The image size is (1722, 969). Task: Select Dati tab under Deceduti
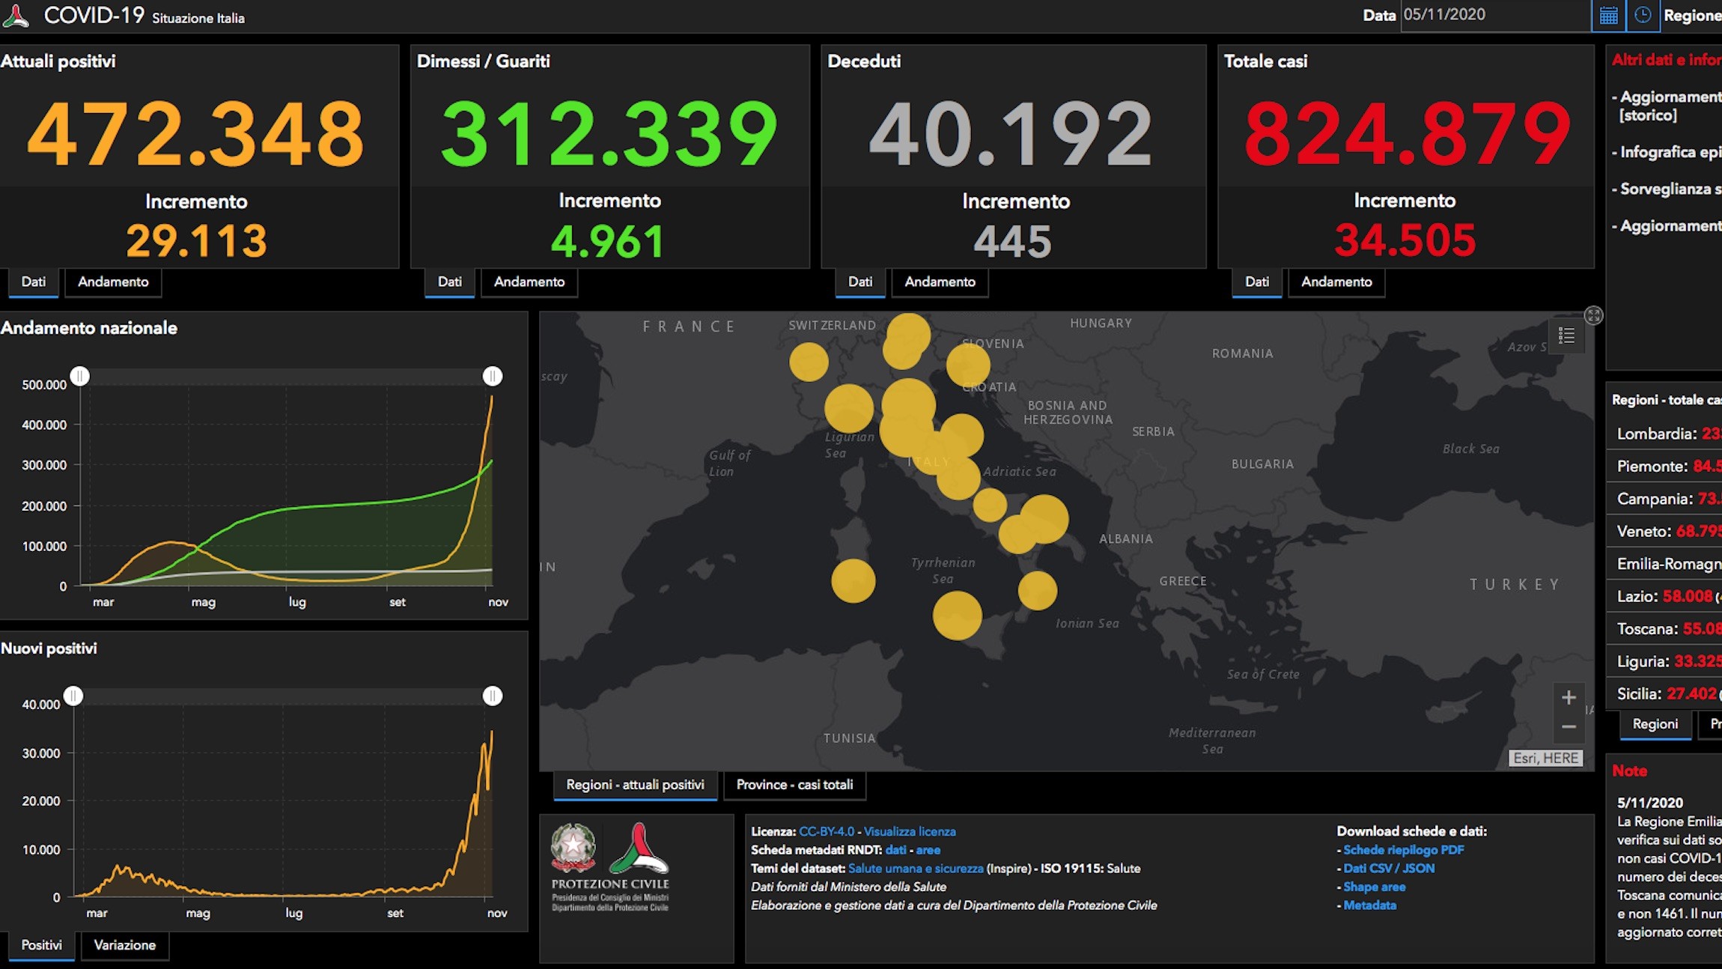pos(860,282)
